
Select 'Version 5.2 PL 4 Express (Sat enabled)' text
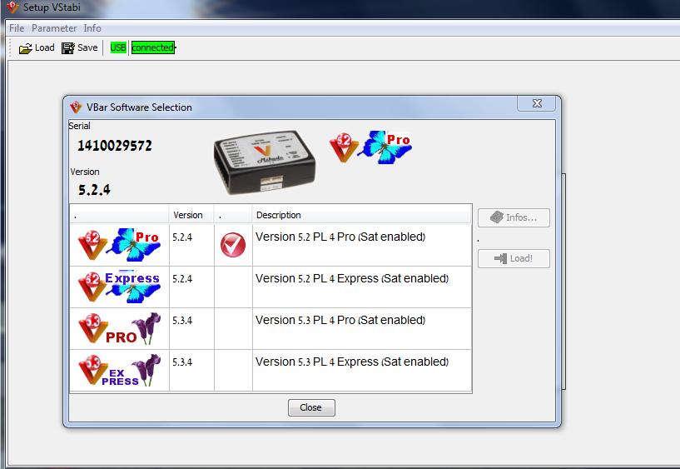pyautogui.click(x=352, y=278)
